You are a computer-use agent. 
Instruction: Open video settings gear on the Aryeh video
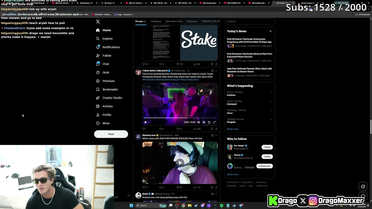(x=204, y=122)
